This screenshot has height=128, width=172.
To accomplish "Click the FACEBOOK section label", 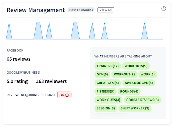I will (15, 50).
